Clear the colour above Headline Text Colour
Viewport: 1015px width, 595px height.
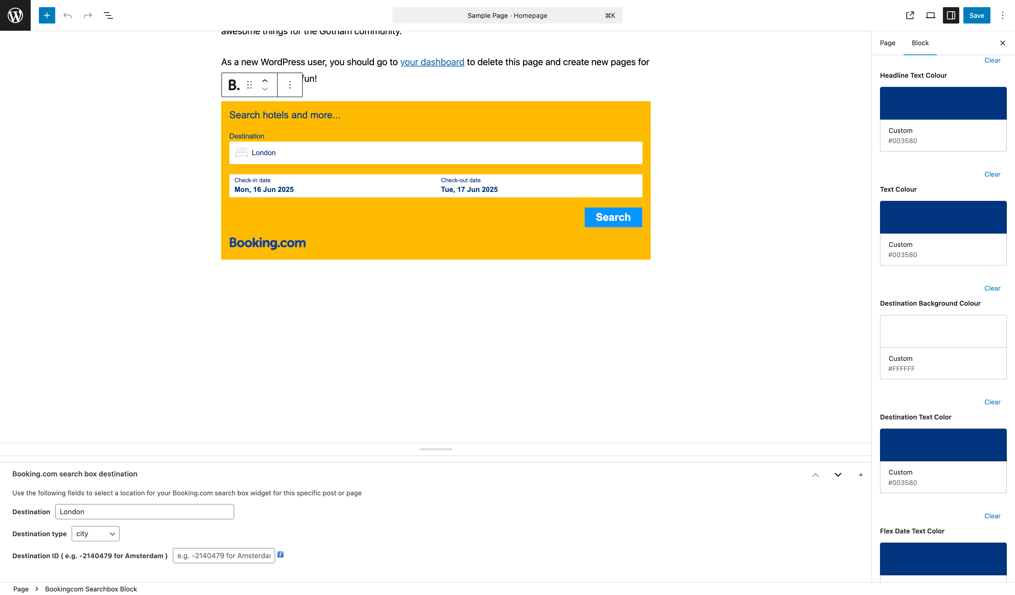point(992,60)
